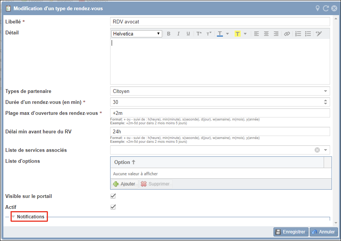Expand the Notifications section
The image size is (341, 241).
click(30, 217)
